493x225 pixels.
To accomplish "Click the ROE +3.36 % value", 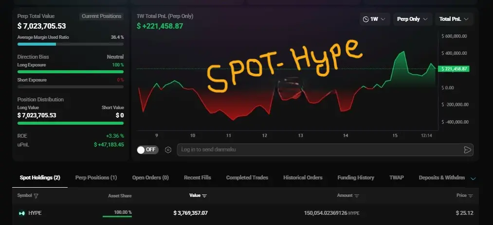I will point(115,136).
